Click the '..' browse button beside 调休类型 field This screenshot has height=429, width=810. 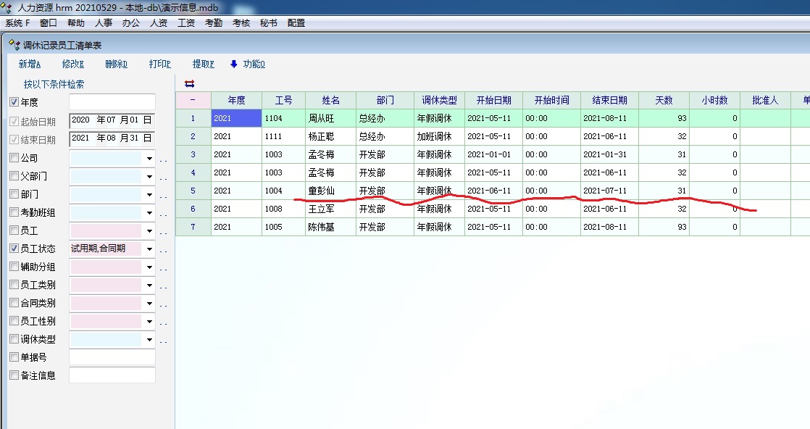coord(164,340)
